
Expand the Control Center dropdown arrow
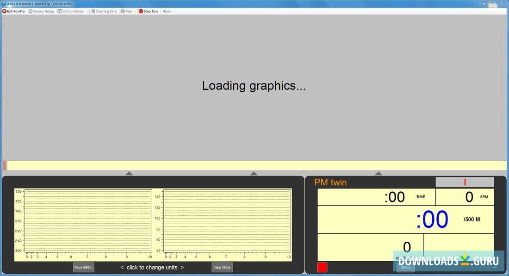coord(87,12)
